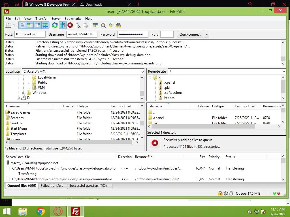Sort remote files by Permissions column

click(x=272, y=106)
